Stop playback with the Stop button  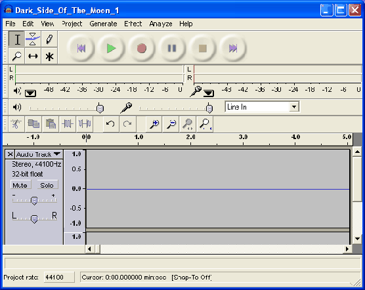(202, 49)
